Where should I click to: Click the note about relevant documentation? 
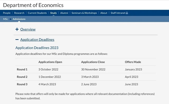point(85,96)
